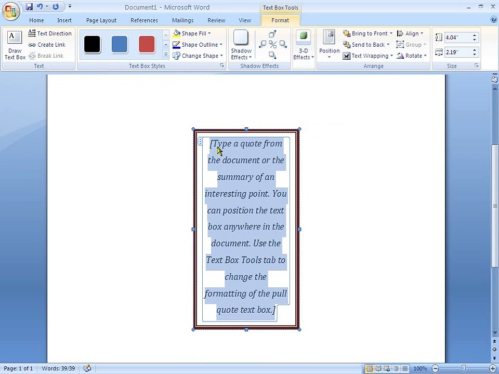The image size is (499, 374).
Task: Switch to Print Layout view
Action: pyautogui.click(x=370, y=369)
